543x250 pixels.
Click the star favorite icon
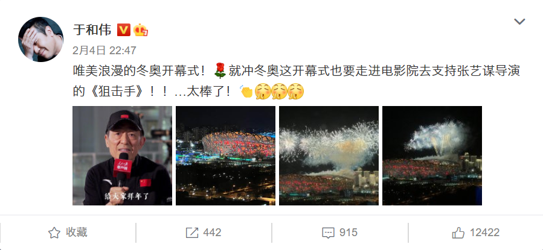(x=54, y=233)
